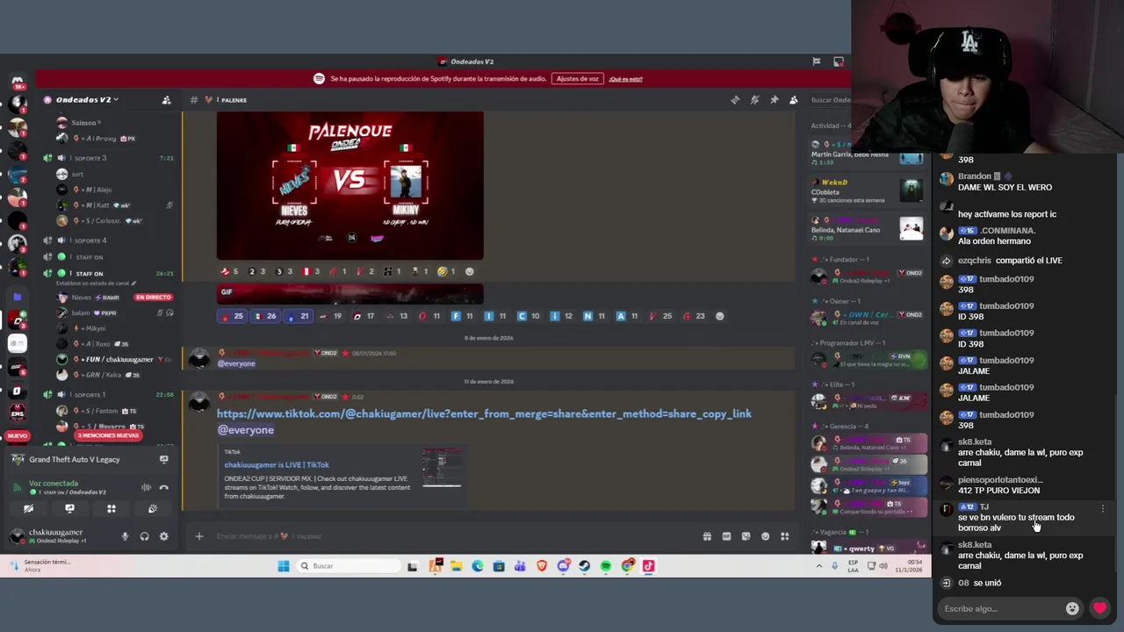Share your screen in voice controls
Screen dimensions: 1124x632
(69, 509)
